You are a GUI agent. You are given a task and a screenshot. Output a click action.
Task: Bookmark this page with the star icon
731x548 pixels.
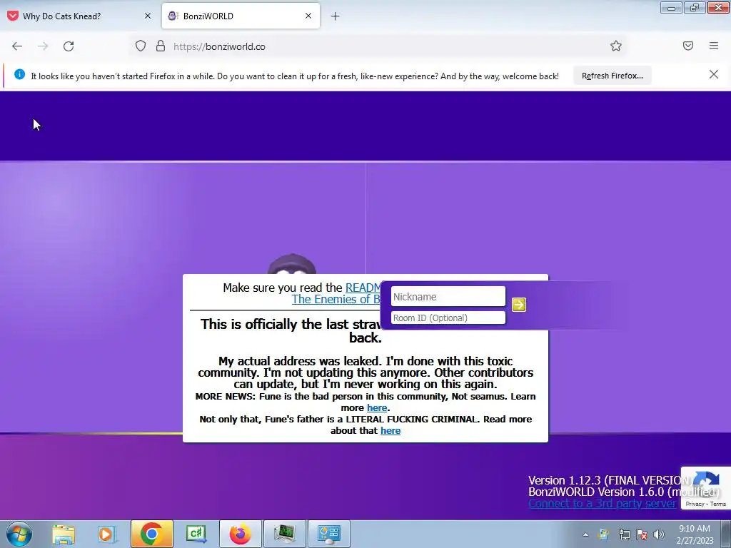(x=616, y=46)
